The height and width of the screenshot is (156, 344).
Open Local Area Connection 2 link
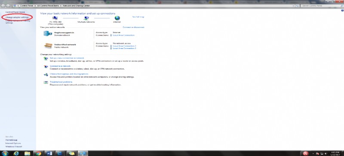pos(124,46)
